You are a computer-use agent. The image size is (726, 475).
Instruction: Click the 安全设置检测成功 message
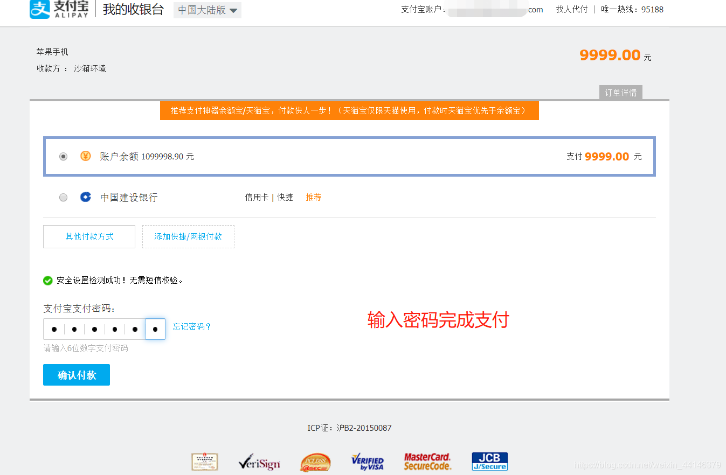click(x=120, y=281)
